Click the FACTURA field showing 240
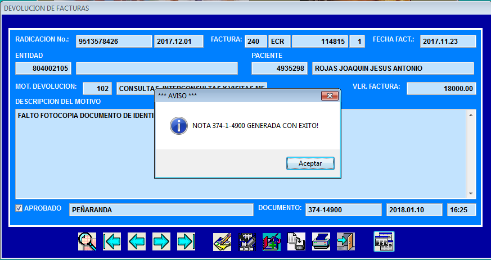Image resolution: width=491 pixels, height=260 pixels. point(256,41)
